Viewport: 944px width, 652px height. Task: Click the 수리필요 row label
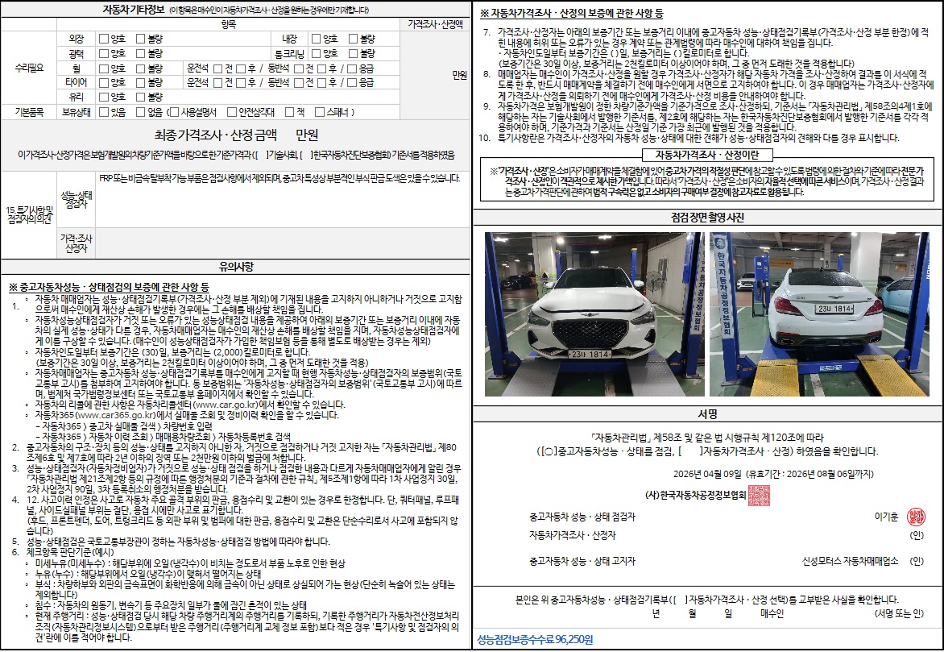click(29, 68)
